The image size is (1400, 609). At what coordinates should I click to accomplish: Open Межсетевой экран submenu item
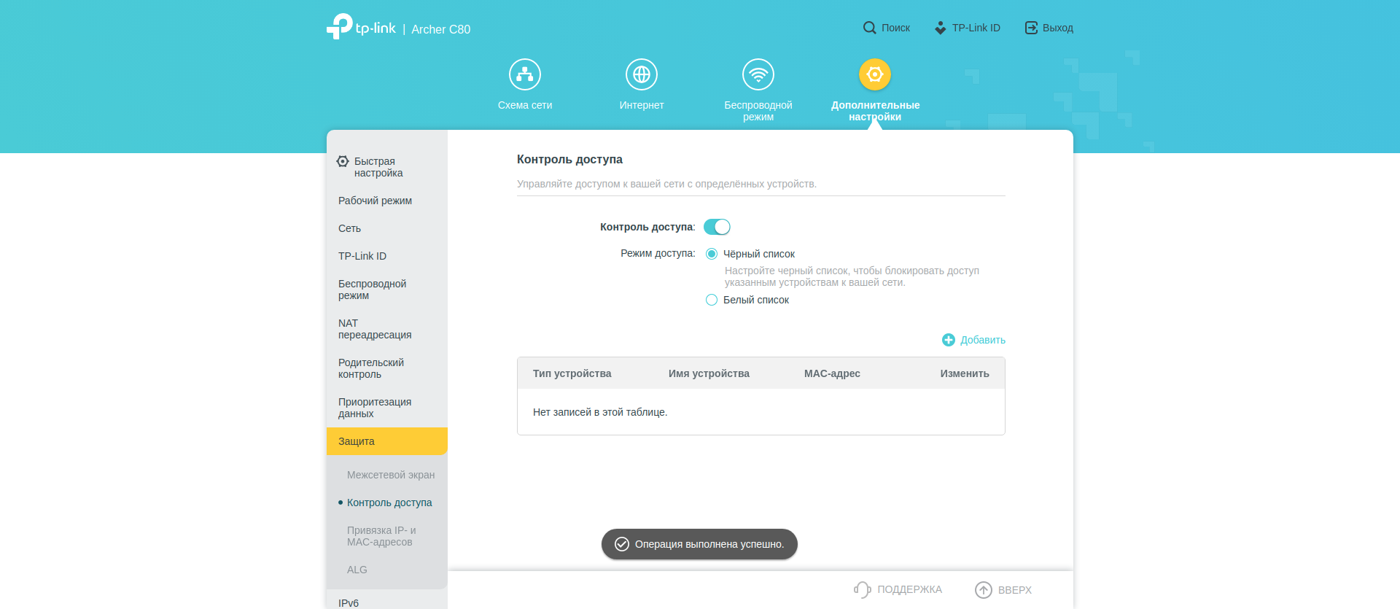[x=391, y=475]
